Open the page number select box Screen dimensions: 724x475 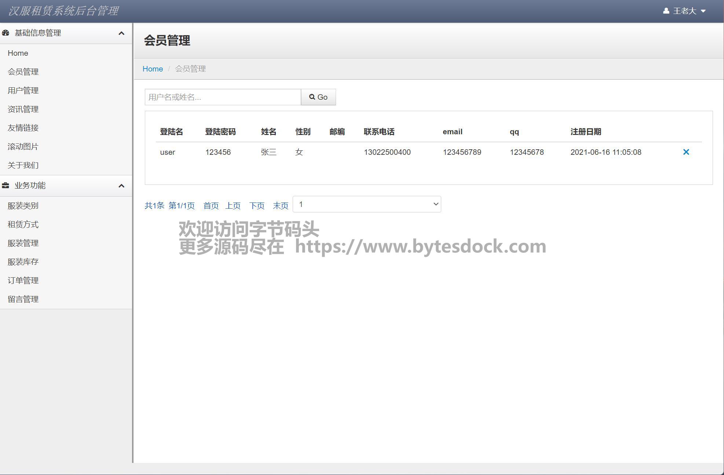click(x=367, y=204)
